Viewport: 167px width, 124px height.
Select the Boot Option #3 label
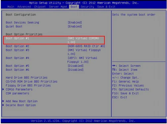click(x=17, y=50)
